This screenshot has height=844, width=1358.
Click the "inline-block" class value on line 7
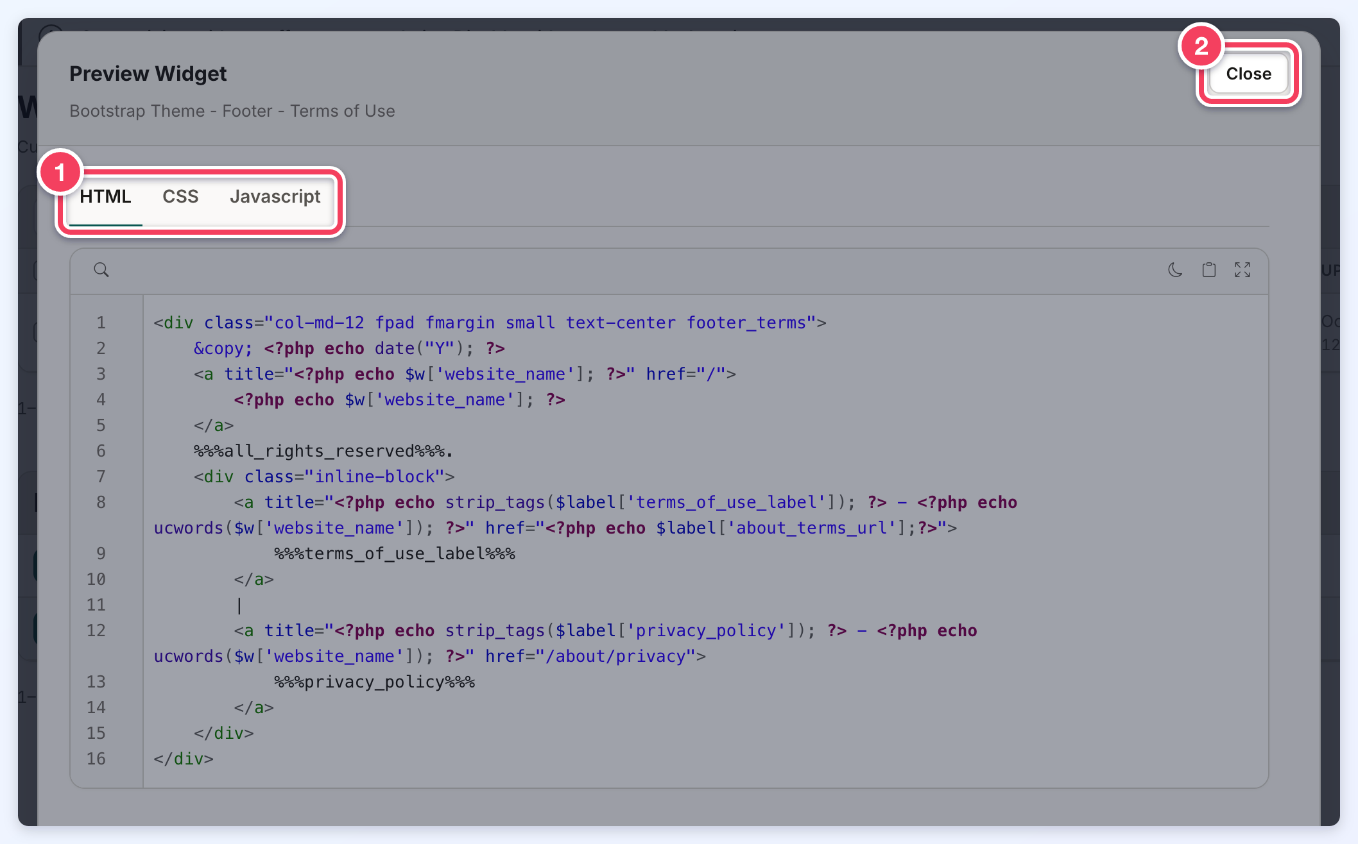point(375,477)
